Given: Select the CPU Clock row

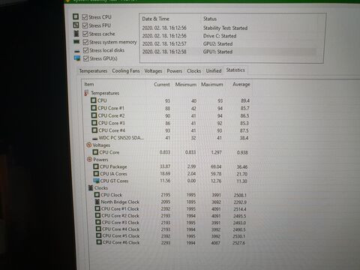Looking at the screenshot, I should pyautogui.click(x=171, y=195).
